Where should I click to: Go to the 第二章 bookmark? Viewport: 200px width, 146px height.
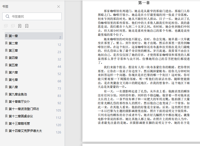tap(34, 43)
